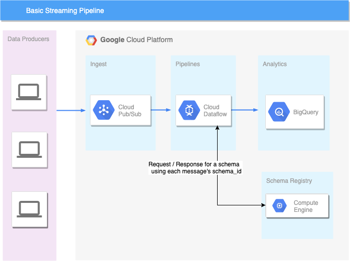Select the Schema Registry group label
Screen dimensions: 350x261
click(289, 181)
